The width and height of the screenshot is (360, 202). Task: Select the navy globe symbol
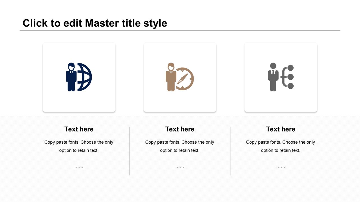85,77
